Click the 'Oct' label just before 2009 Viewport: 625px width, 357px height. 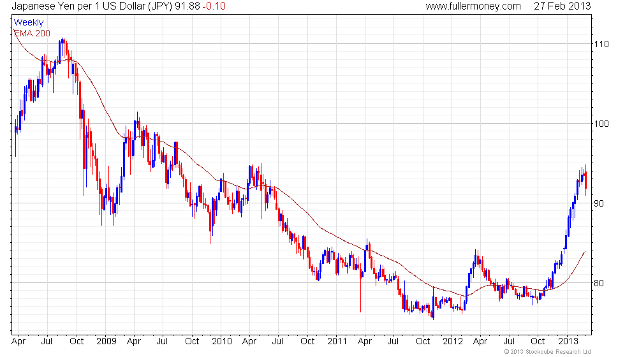(77, 341)
